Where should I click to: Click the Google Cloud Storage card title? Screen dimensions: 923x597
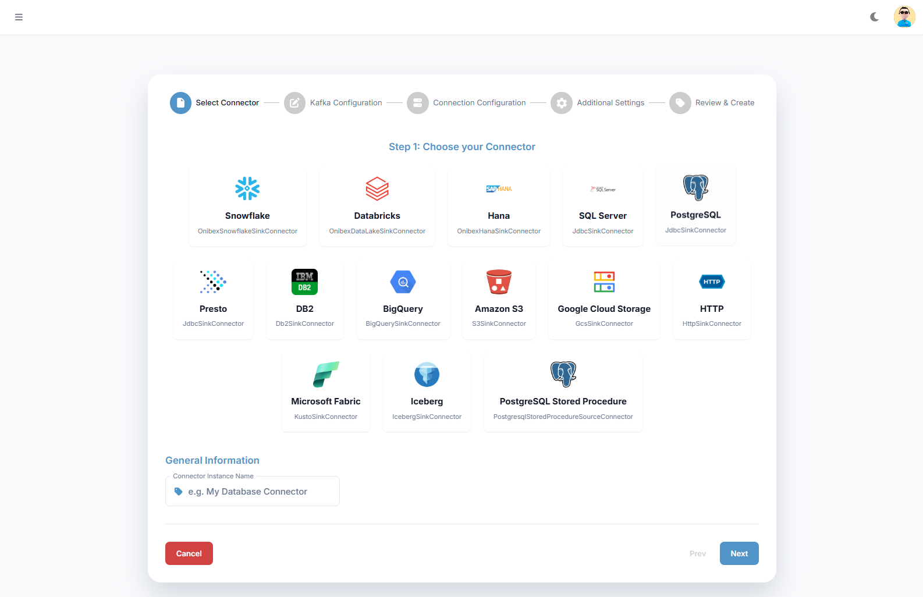coord(604,309)
